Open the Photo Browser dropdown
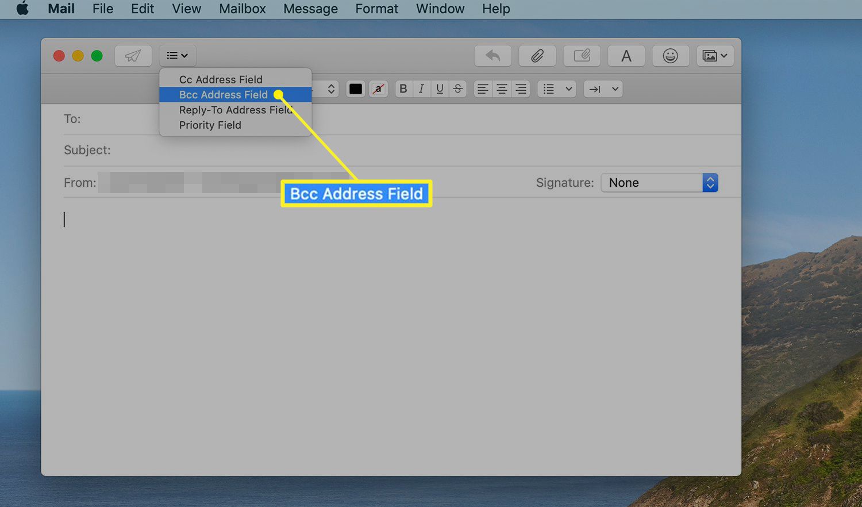The height and width of the screenshot is (507, 862). tap(715, 56)
